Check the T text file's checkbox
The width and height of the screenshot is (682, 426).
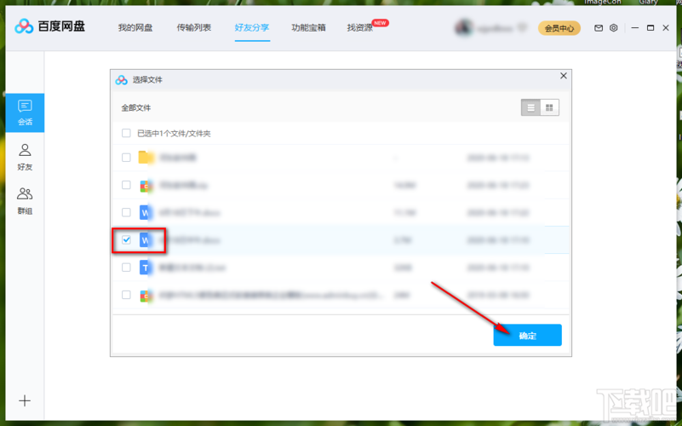[126, 268]
